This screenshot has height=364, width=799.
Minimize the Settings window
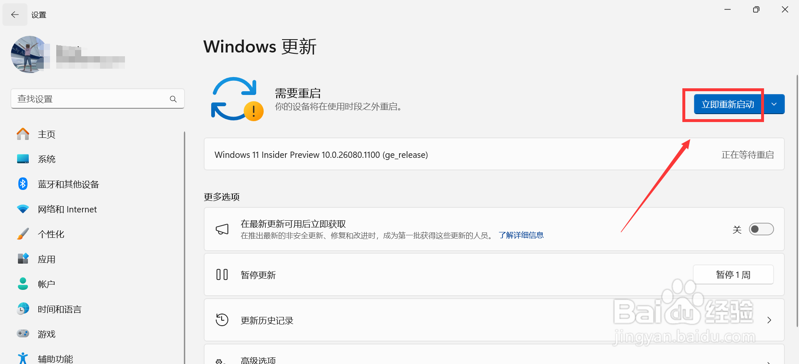728,10
